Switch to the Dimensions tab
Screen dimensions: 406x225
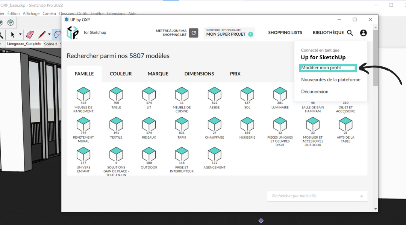199,74
